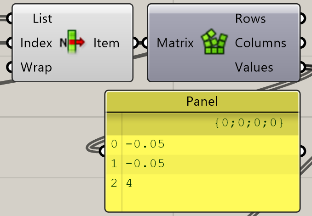This screenshot has height=216, width=312.
Task: Click the Columns output grip
Action: click(303, 43)
